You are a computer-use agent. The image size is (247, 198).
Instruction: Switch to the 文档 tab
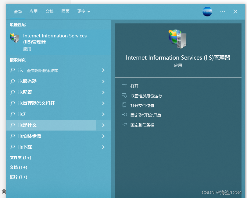coord(49,11)
